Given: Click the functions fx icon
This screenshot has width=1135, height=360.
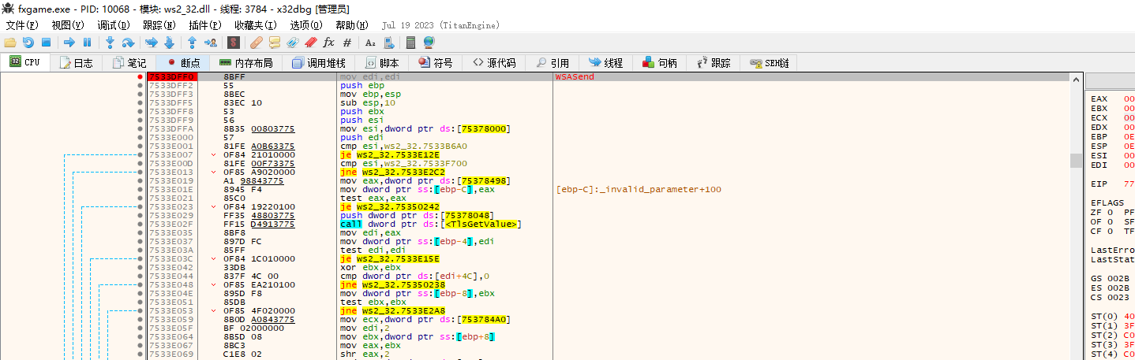Looking at the screenshot, I should pos(328,43).
